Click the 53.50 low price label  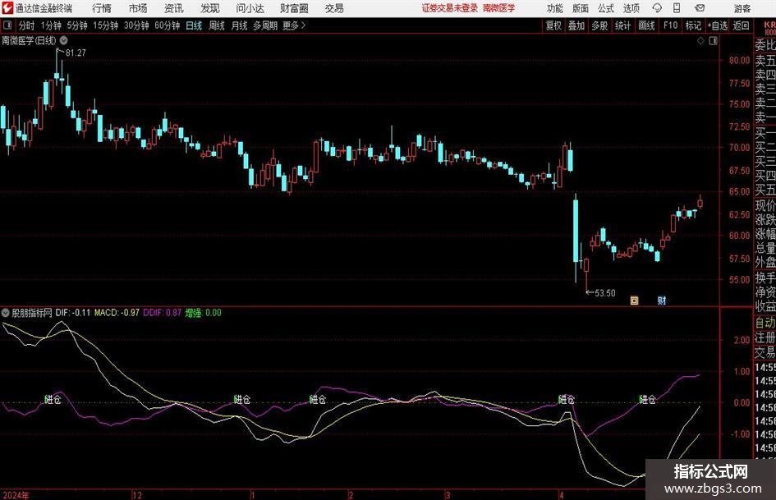(x=604, y=293)
